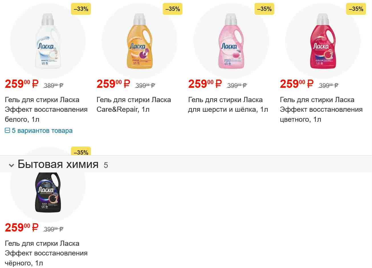The width and height of the screenshot is (372, 268).
Task: Open 'для шерсти и шёлка, 1л' product link
Action: 228,105
